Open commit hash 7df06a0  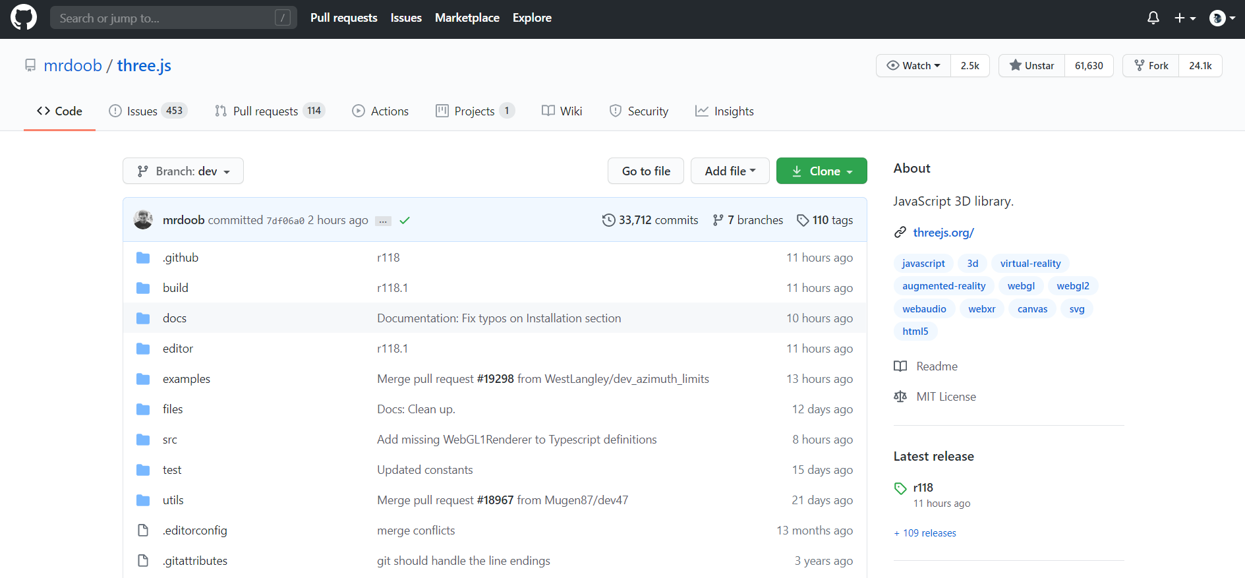point(285,221)
